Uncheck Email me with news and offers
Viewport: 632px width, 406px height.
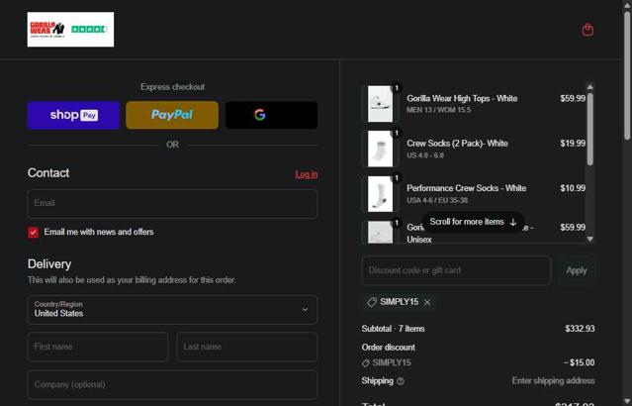click(34, 233)
